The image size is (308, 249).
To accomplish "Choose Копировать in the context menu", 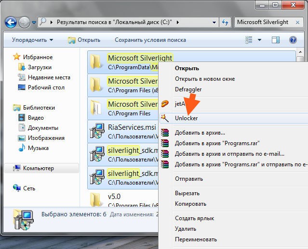I will click(190, 204).
